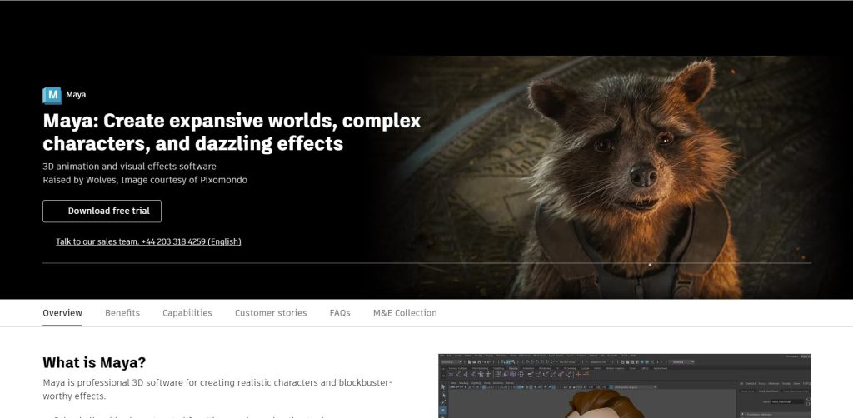The width and height of the screenshot is (853, 418).
Task: Click the Maya "M" logo icon
Action: tap(52, 95)
